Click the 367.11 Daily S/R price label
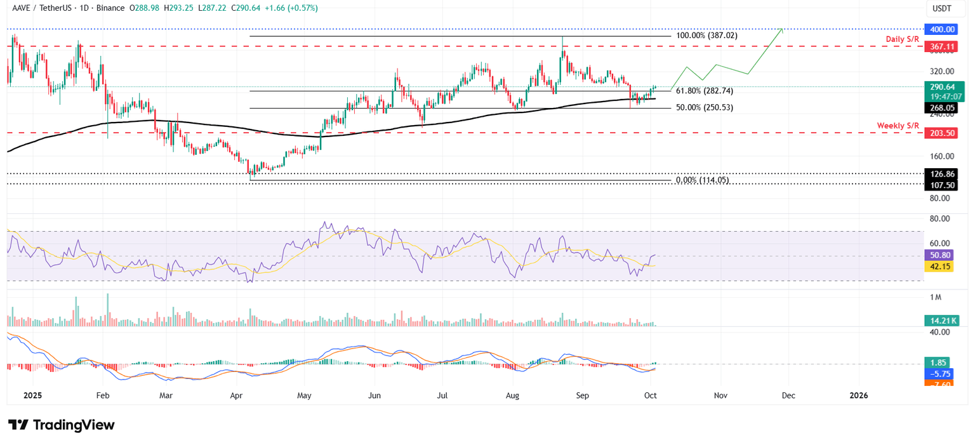 pyautogui.click(x=941, y=46)
